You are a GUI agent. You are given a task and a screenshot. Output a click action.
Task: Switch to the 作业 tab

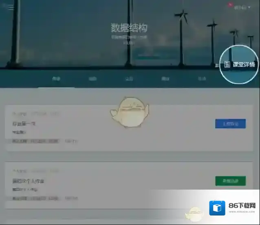coord(56,79)
